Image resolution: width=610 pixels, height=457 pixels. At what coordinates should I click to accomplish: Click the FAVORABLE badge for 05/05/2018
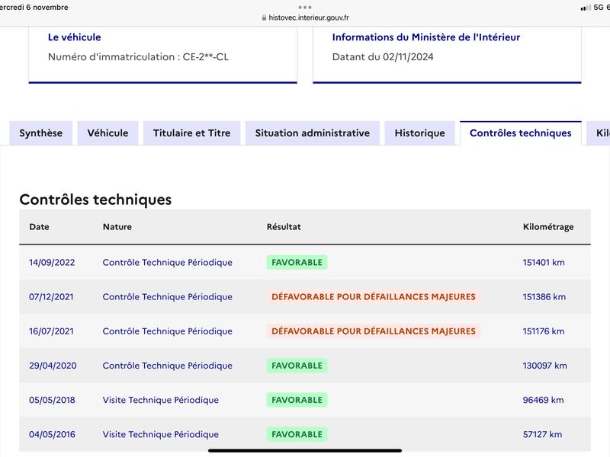coord(297,400)
